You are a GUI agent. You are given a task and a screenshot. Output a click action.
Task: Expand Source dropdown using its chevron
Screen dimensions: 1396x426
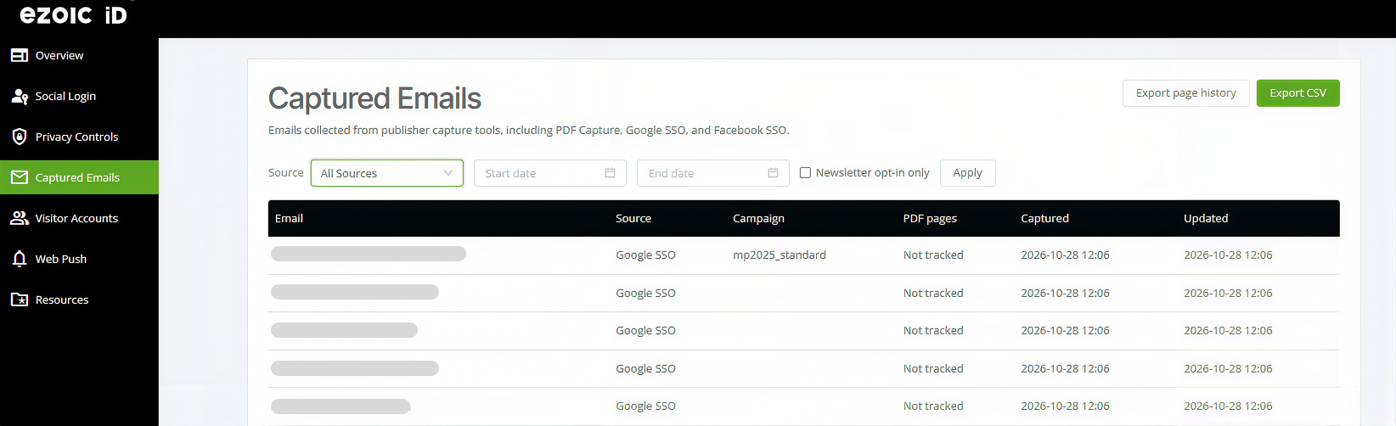448,173
